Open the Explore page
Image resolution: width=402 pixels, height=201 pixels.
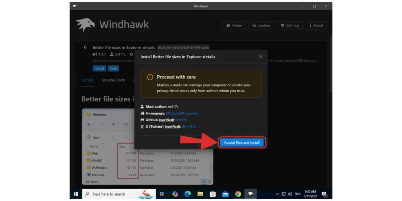(261, 26)
